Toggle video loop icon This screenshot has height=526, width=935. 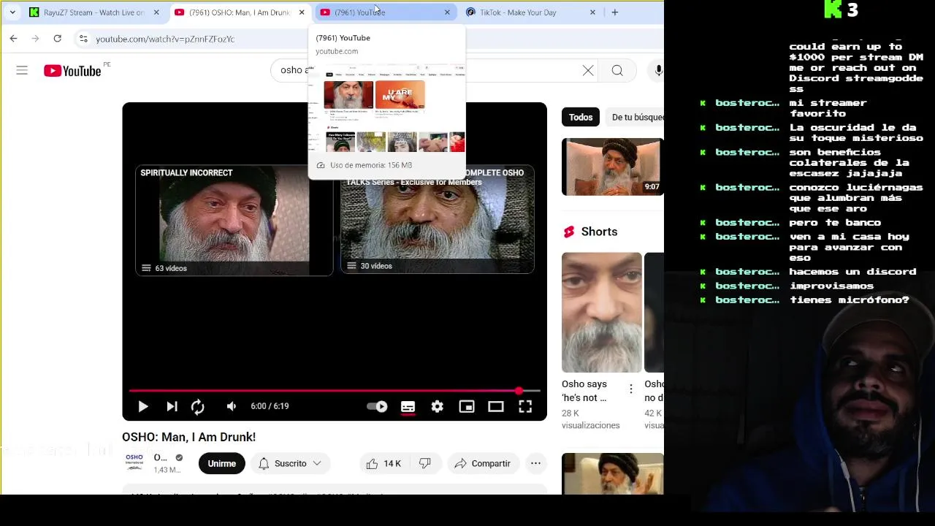point(198,406)
